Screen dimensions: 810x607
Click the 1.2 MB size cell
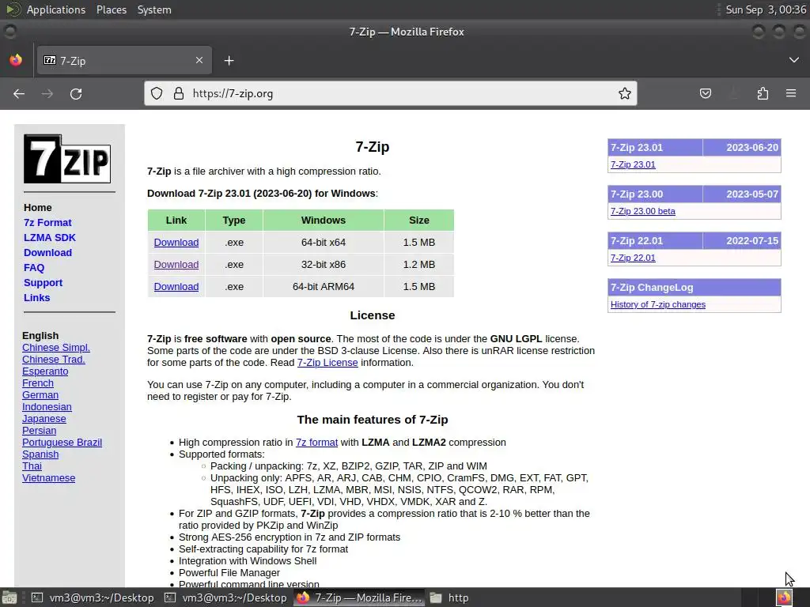click(419, 264)
